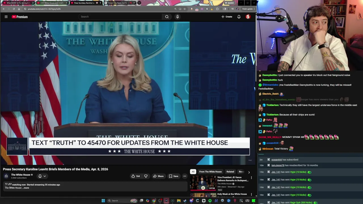Screen dimensions: 363x204
Task: Bookmark this page with star icon
Action: click(x=184, y=9)
